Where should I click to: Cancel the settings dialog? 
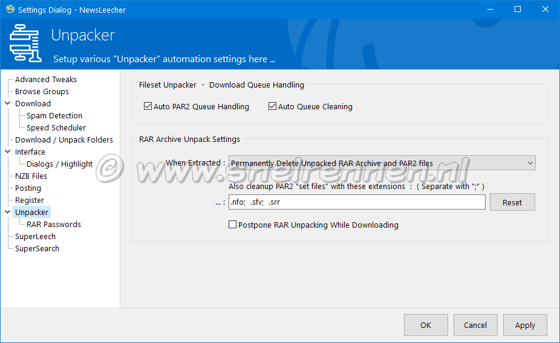click(x=475, y=325)
